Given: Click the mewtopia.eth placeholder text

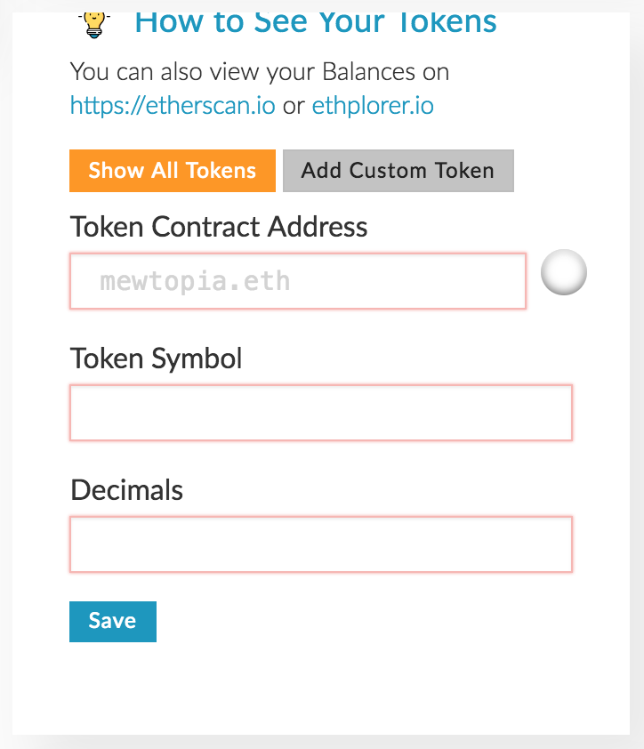Looking at the screenshot, I should [195, 282].
